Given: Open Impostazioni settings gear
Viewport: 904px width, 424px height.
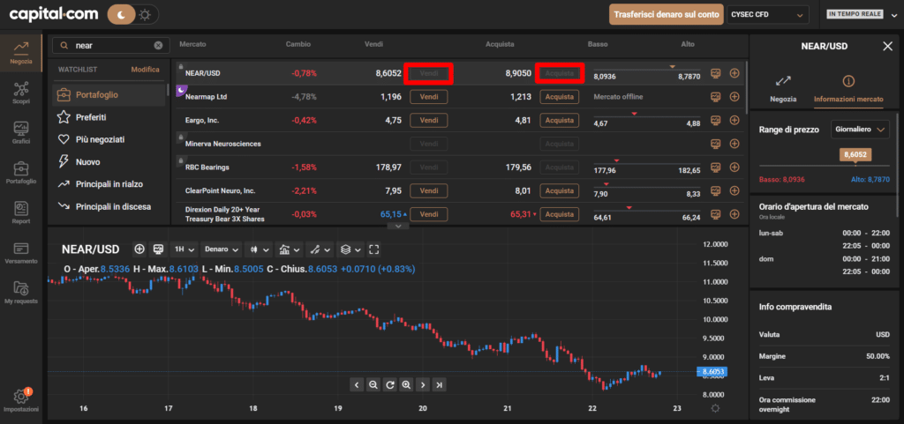Looking at the screenshot, I should [x=21, y=400].
